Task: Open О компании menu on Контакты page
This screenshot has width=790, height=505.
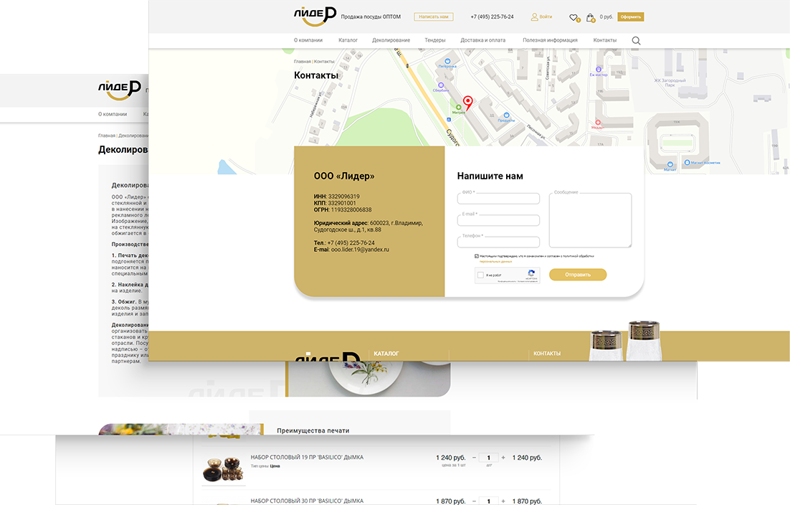Action: [x=308, y=40]
